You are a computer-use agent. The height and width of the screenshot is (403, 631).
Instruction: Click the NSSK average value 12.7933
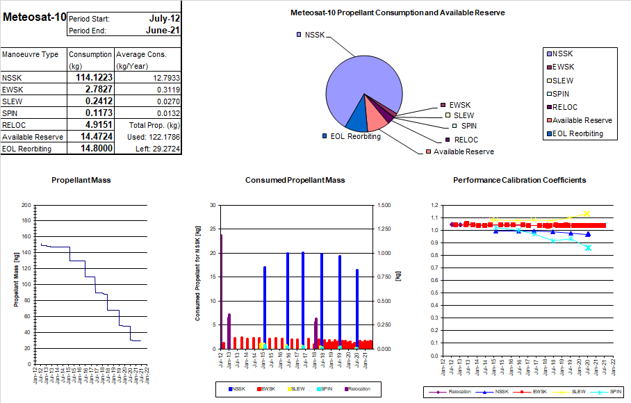click(166, 78)
